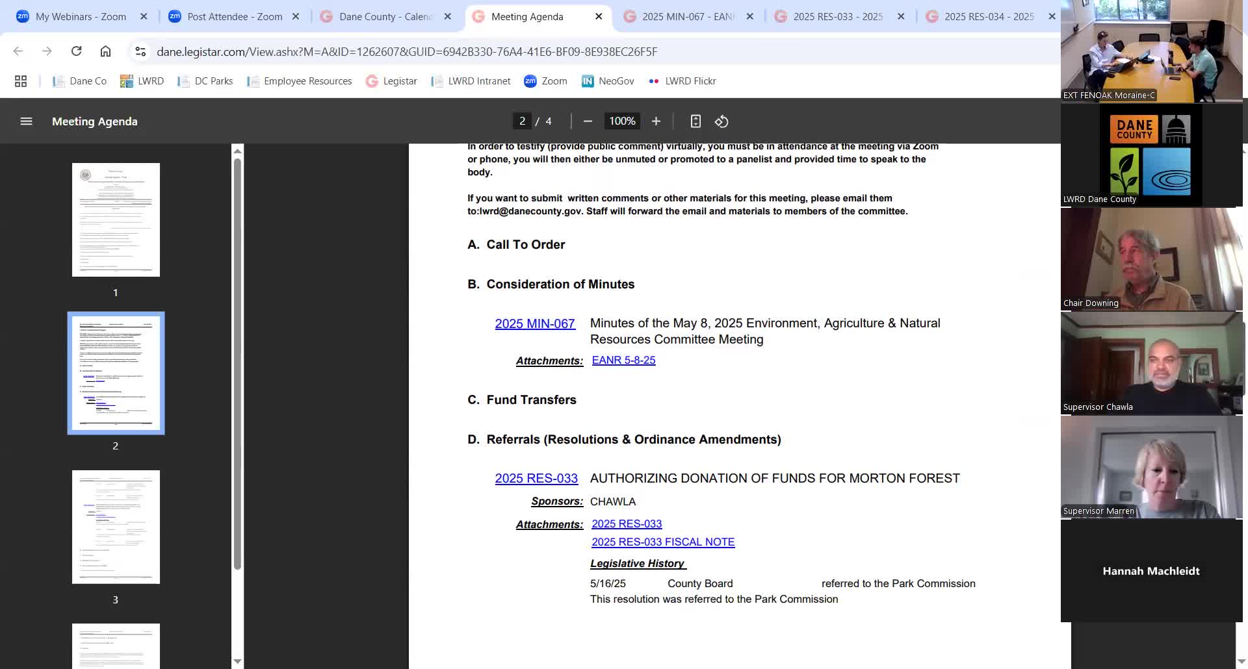1248x669 pixels.
Task: Click the PDF zoom in plus button
Action: pyautogui.click(x=656, y=121)
